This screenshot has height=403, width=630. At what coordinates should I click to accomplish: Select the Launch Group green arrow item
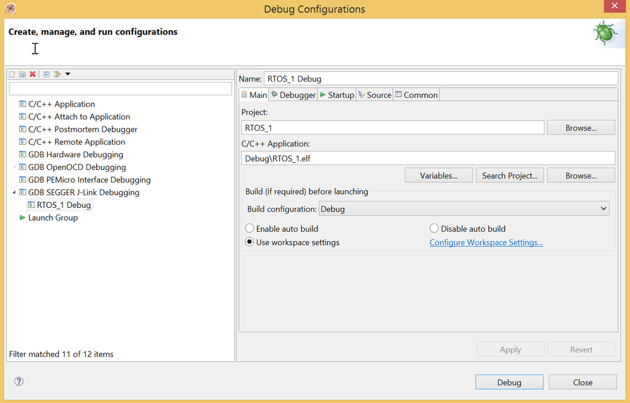pyautogui.click(x=52, y=217)
